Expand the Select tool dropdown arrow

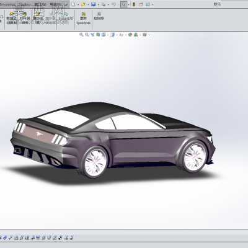(128, 4)
